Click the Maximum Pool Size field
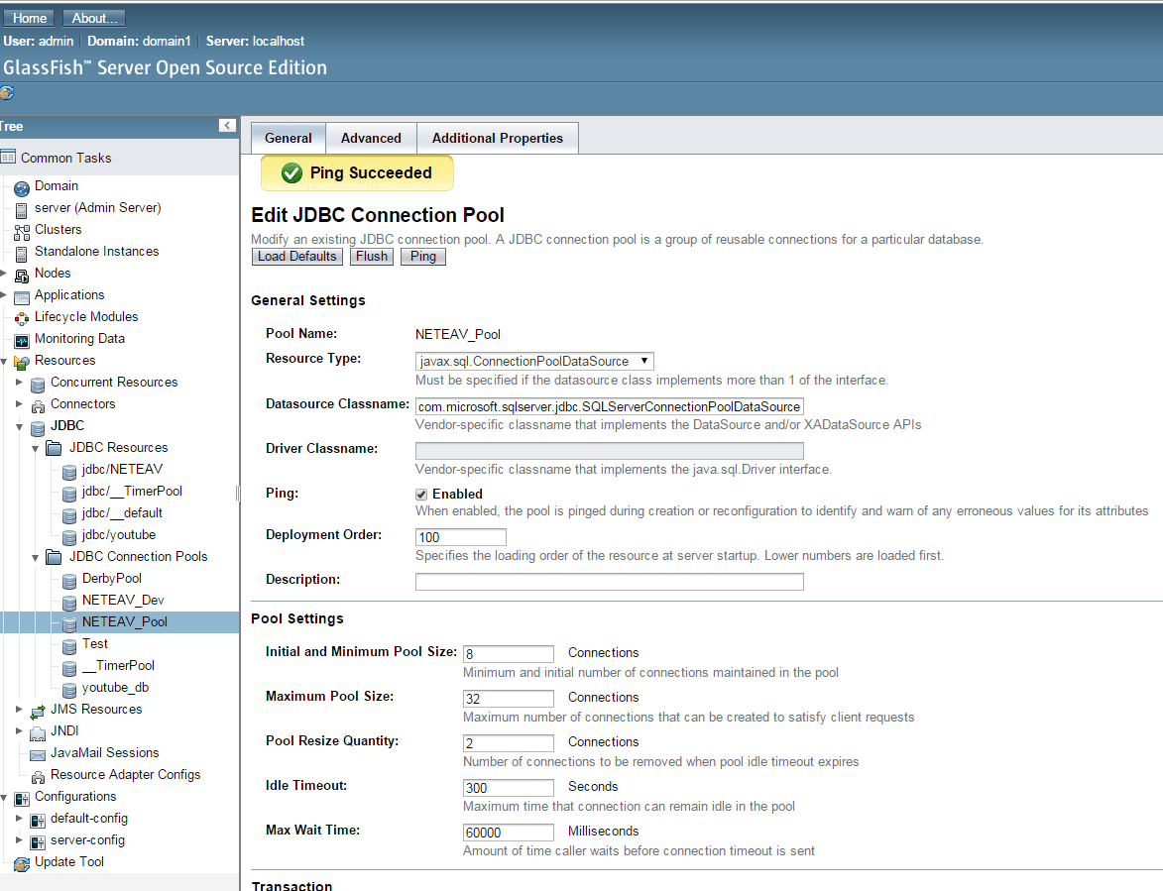The height and width of the screenshot is (891, 1163). pos(508,699)
